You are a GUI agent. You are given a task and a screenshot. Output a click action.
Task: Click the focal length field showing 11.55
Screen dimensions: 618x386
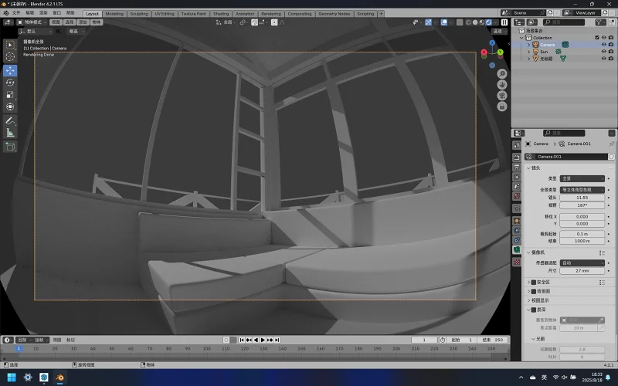point(582,198)
